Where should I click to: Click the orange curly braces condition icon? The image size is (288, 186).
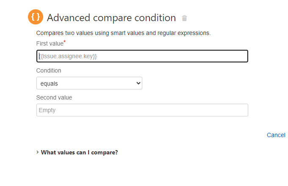(36, 17)
